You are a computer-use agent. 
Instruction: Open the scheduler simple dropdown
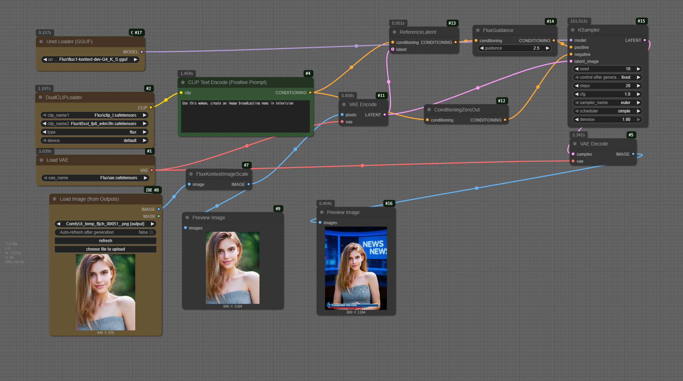(607, 111)
